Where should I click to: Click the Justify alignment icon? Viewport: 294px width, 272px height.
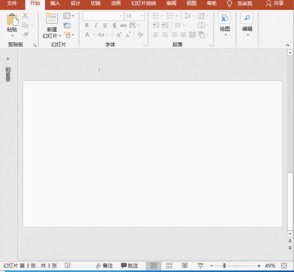[x=183, y=35]
